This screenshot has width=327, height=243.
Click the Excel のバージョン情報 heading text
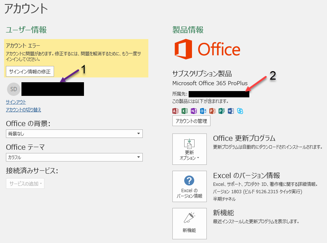tap(246, 176)
